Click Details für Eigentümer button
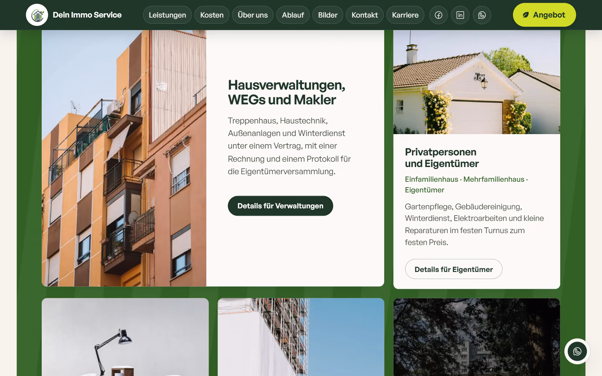This screenshot has width=602, height=376. (x=454, y=269)
